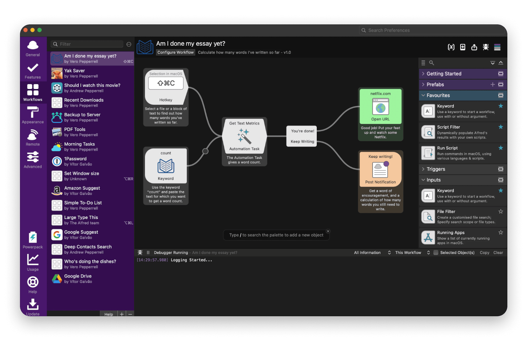The image size is (528, 344).
Task: Switch to the Appearance tab
Action: 33,115
